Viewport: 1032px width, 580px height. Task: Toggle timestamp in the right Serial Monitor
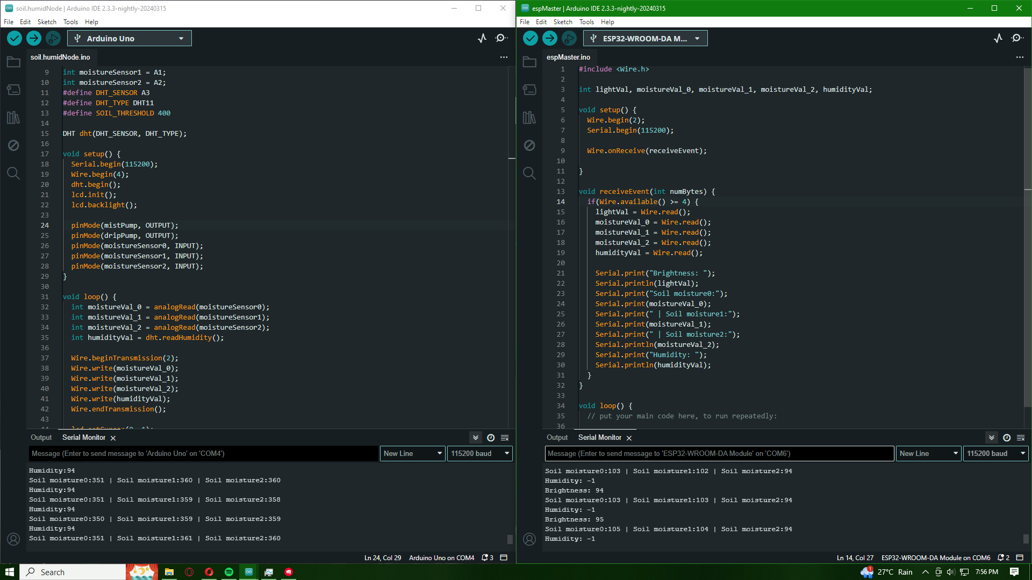[x=1007, y=438]
